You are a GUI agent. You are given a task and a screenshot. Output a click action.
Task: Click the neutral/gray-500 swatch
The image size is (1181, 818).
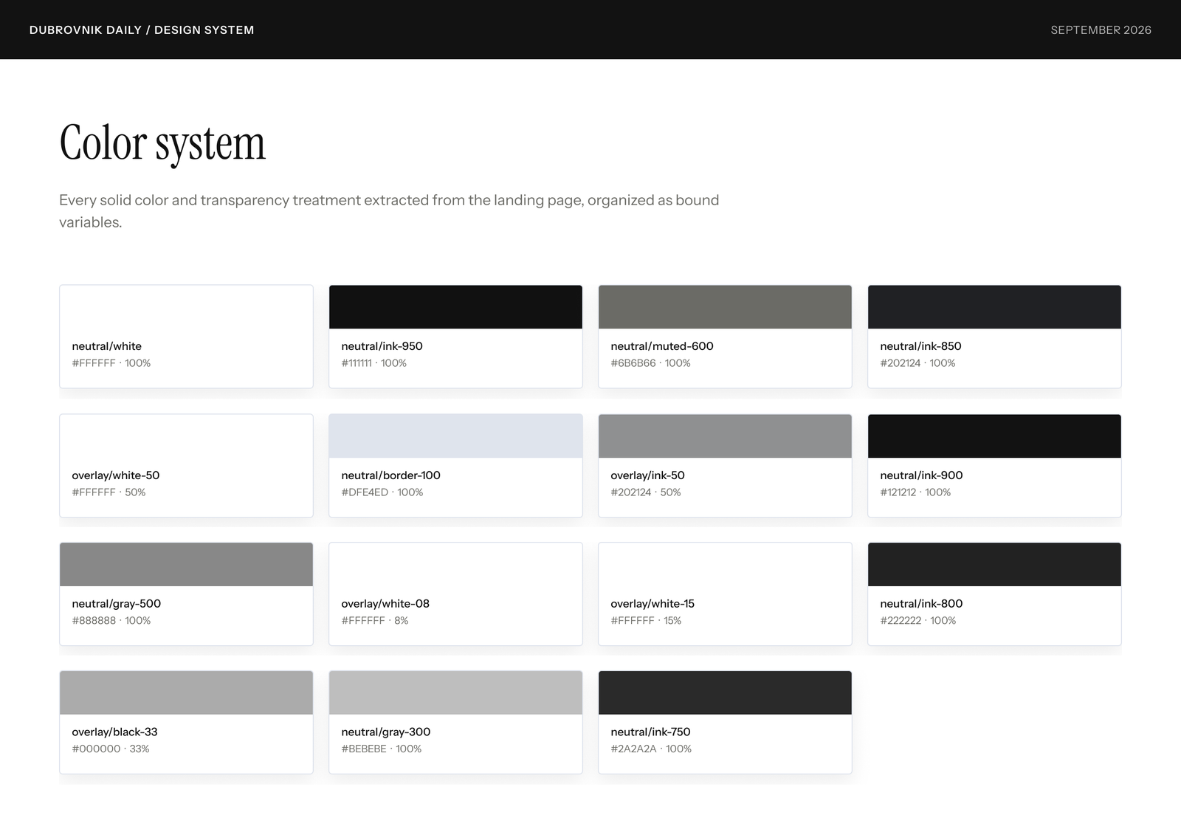point(186,564)
